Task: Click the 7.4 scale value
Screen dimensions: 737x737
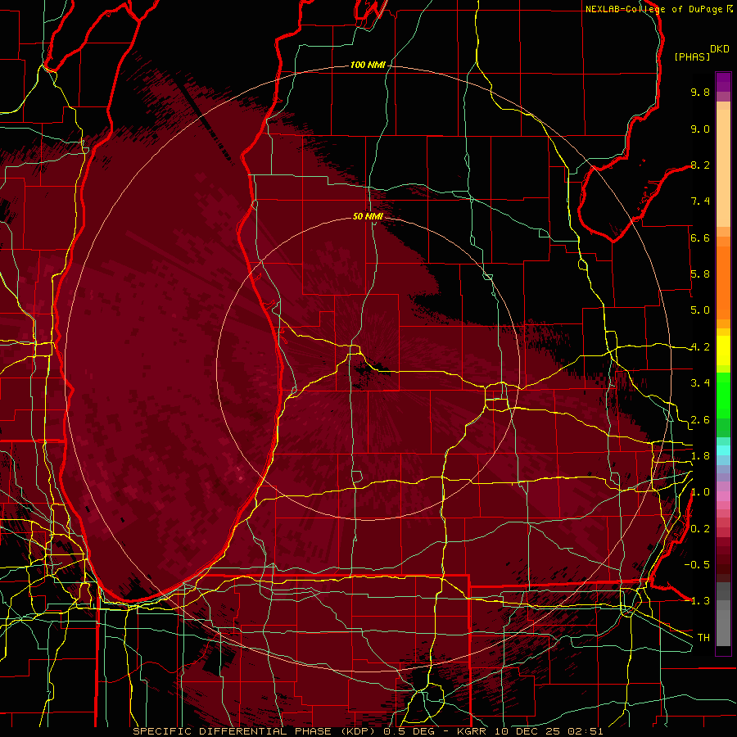Action: (700, 201)
